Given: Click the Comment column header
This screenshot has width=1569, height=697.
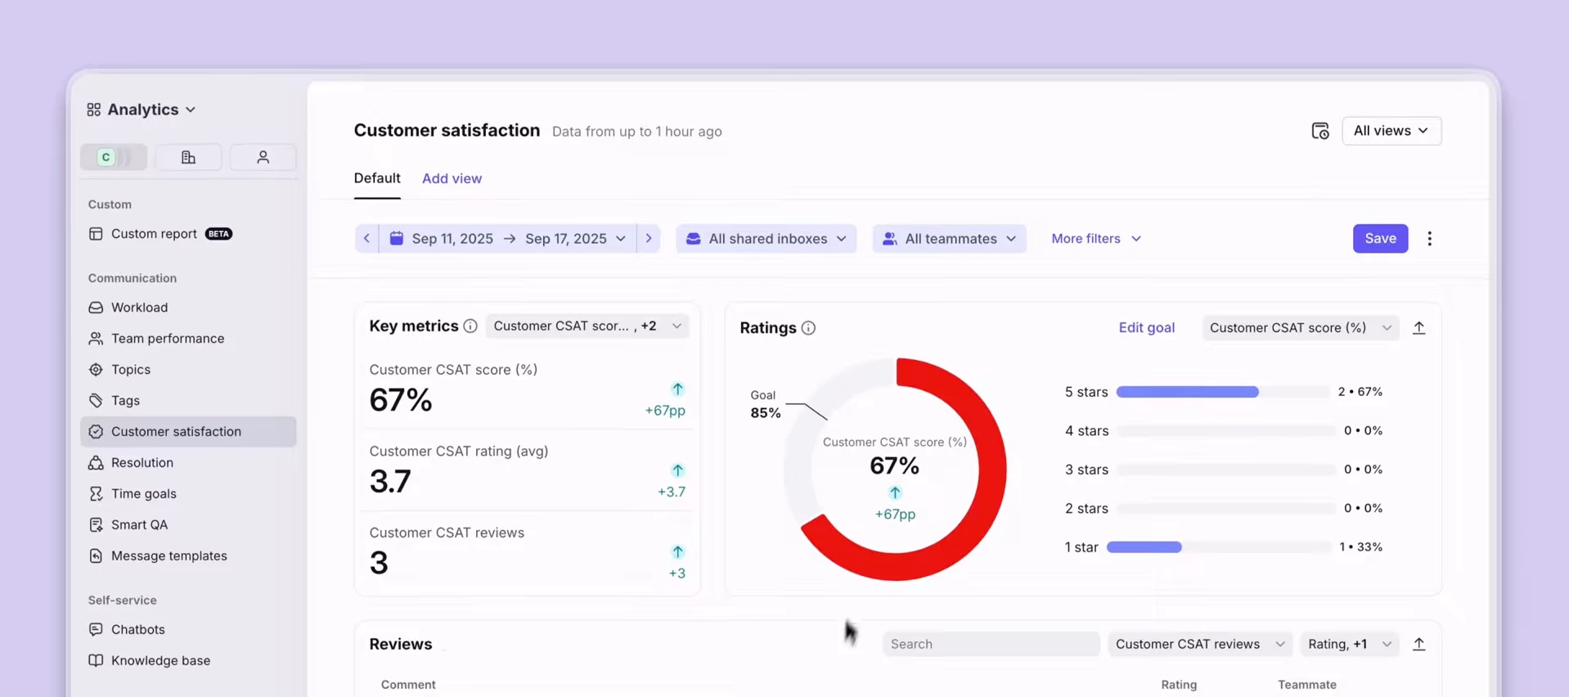Looking at the screenshot, I should 408,685.
